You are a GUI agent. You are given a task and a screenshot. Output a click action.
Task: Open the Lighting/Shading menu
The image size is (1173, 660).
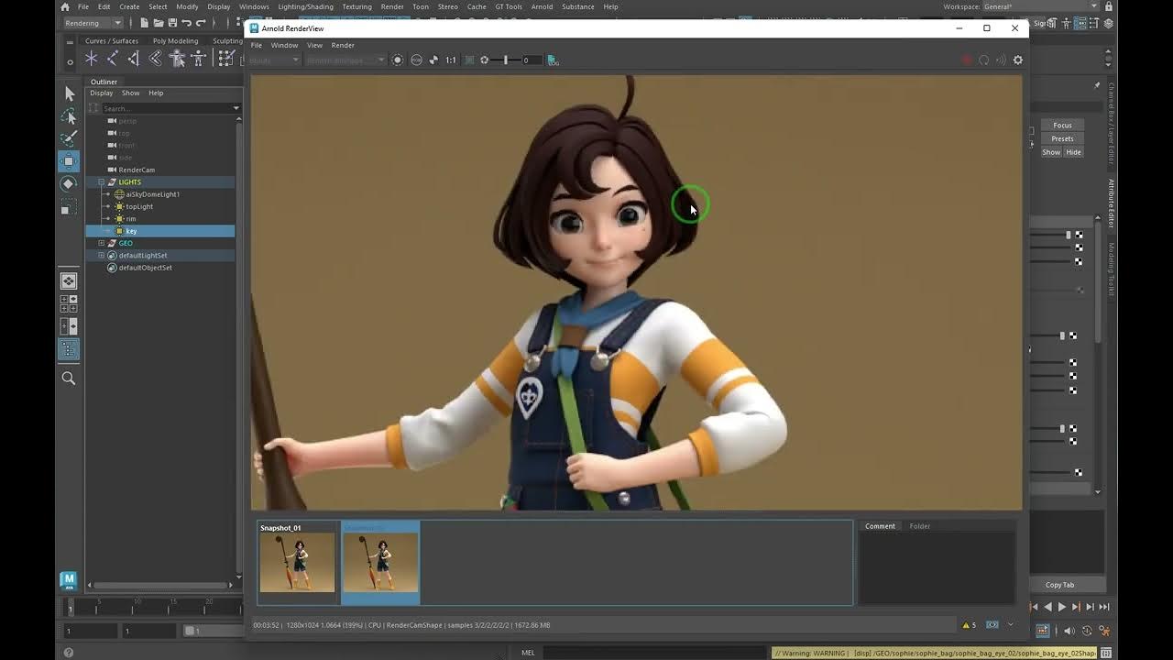coord(305,6)
